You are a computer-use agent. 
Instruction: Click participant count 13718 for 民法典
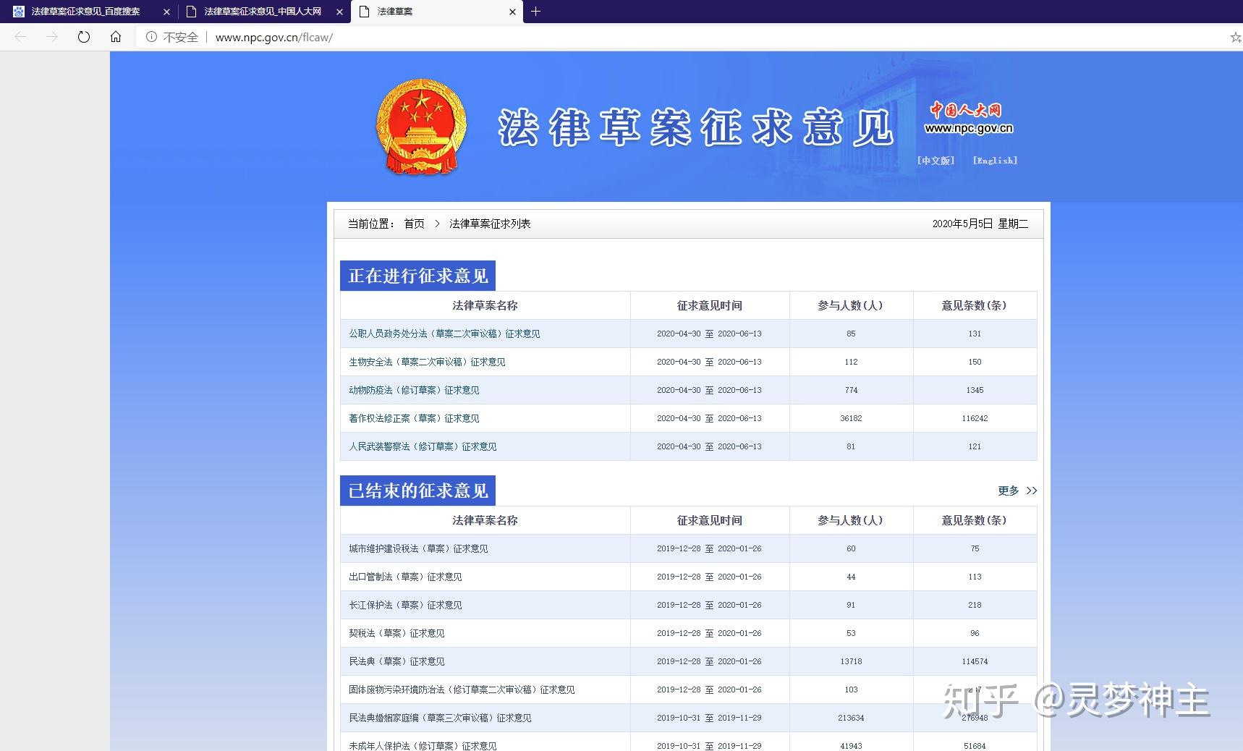(851, 661)
